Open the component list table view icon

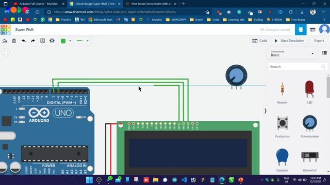coord(312,30)
